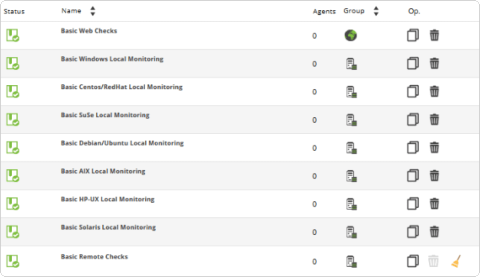Open the Basic Web Checks policy
This screenshot has height=277, width=480.
[89, 31]
